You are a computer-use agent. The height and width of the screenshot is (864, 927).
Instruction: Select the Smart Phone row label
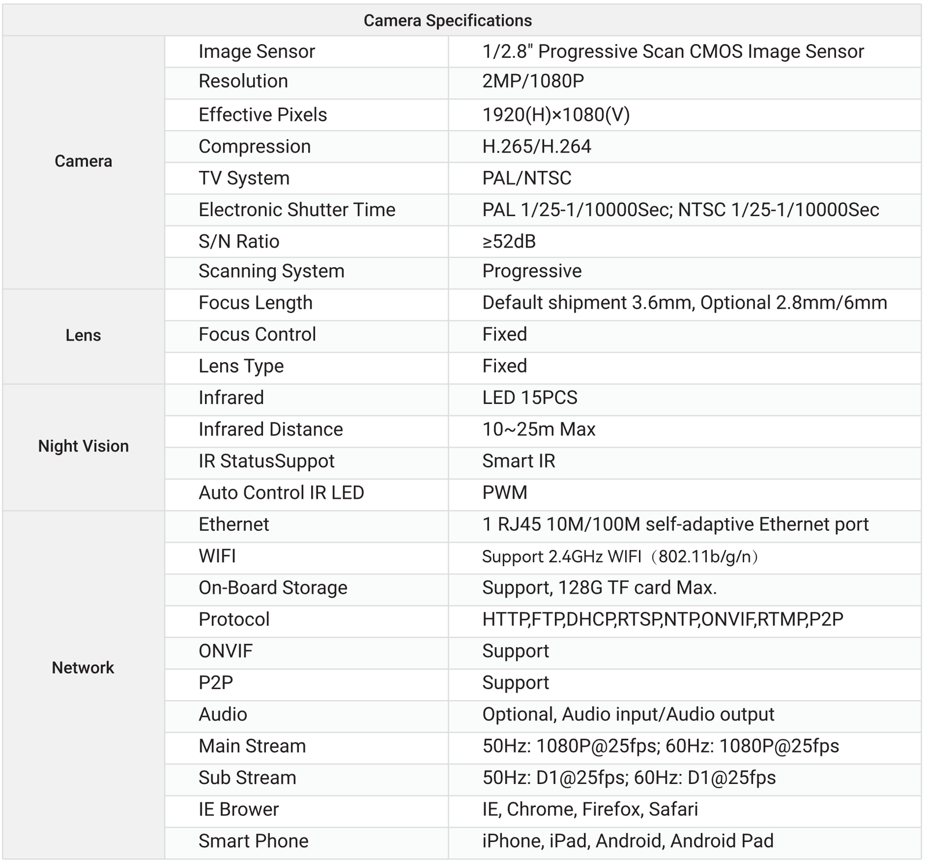(253, 841)
